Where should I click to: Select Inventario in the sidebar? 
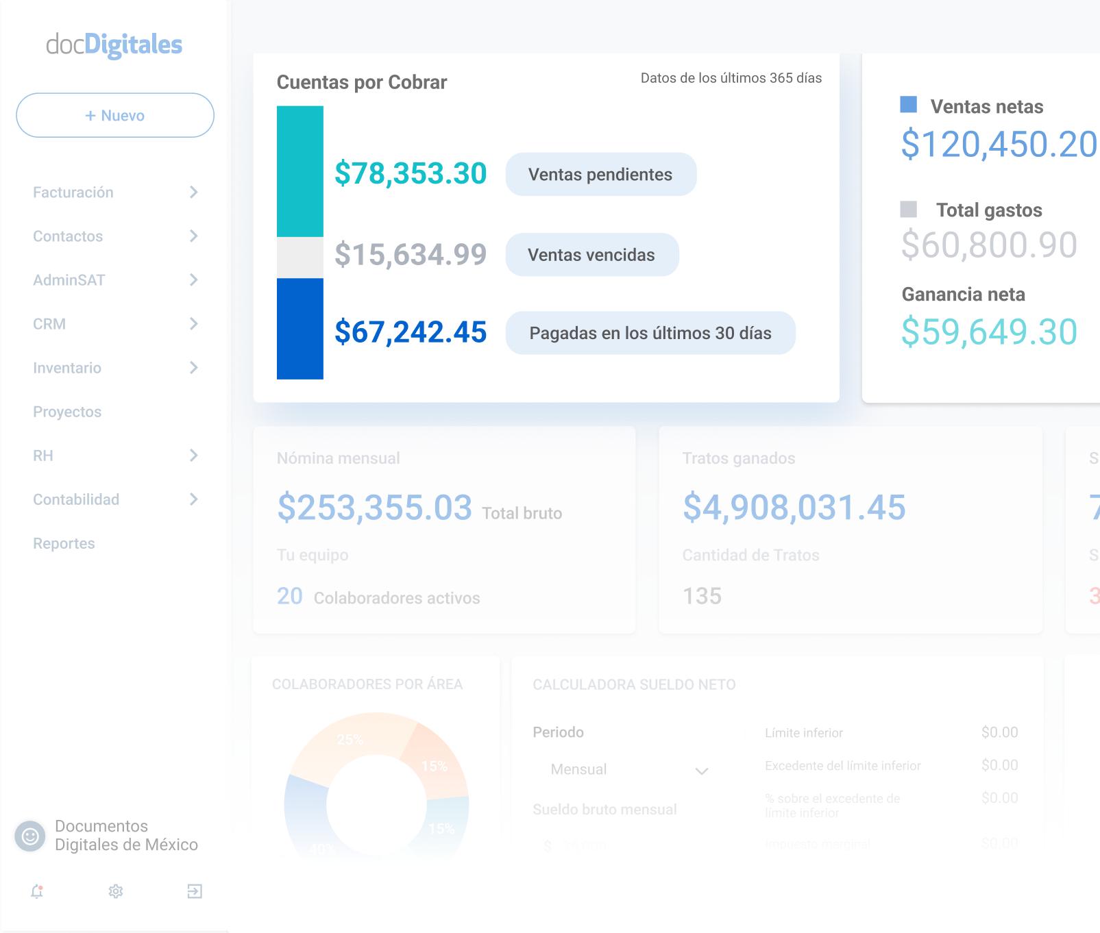click(67, 368)
